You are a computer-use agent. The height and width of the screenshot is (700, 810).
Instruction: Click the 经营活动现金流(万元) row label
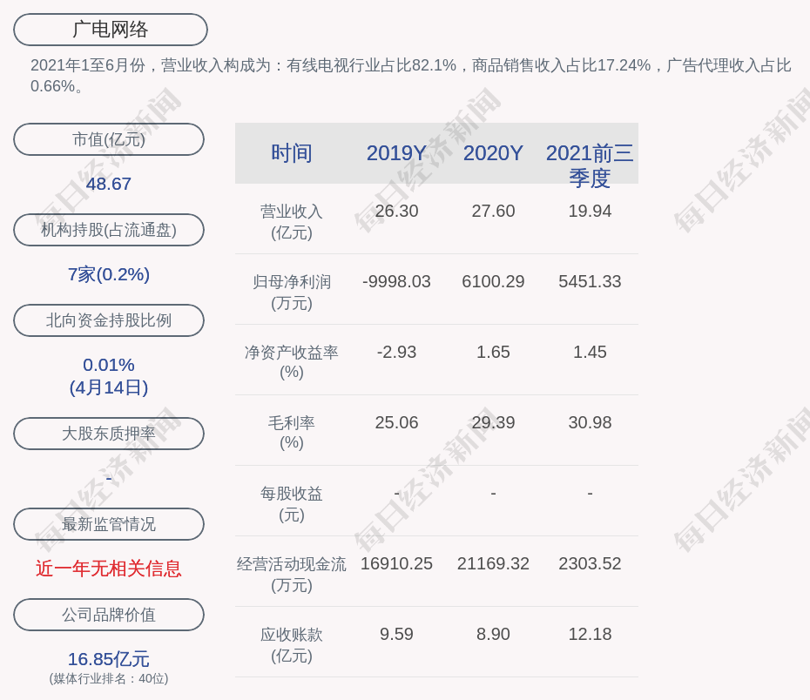point(292,575)
